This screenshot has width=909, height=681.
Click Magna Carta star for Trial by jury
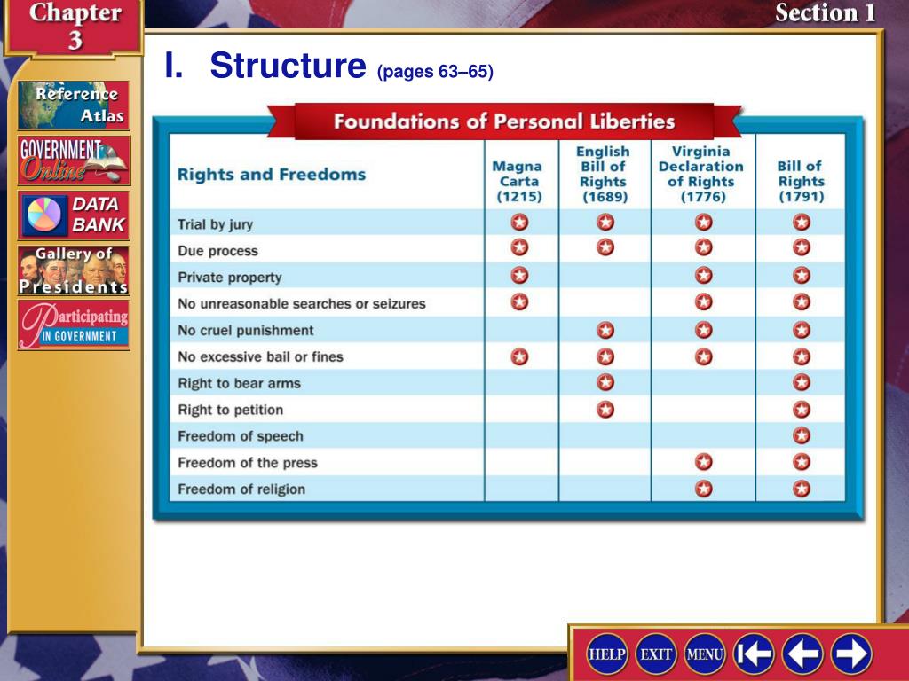click(519, 222)
